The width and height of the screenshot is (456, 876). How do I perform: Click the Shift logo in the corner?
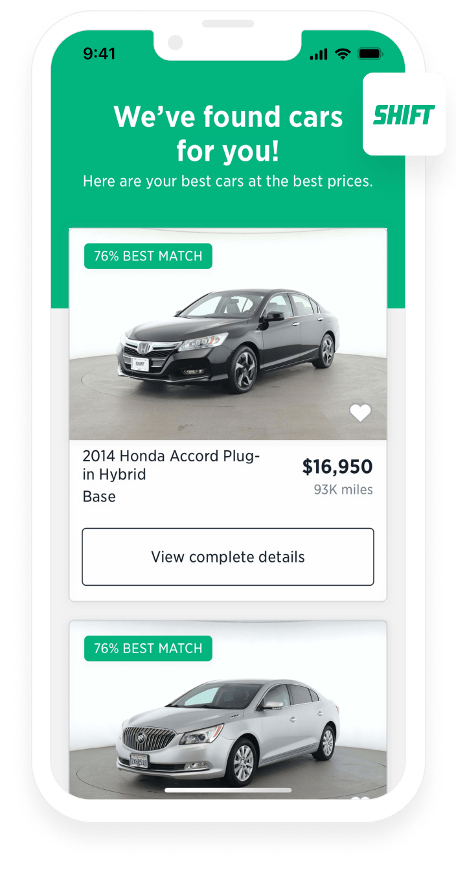tap(404, 114)
